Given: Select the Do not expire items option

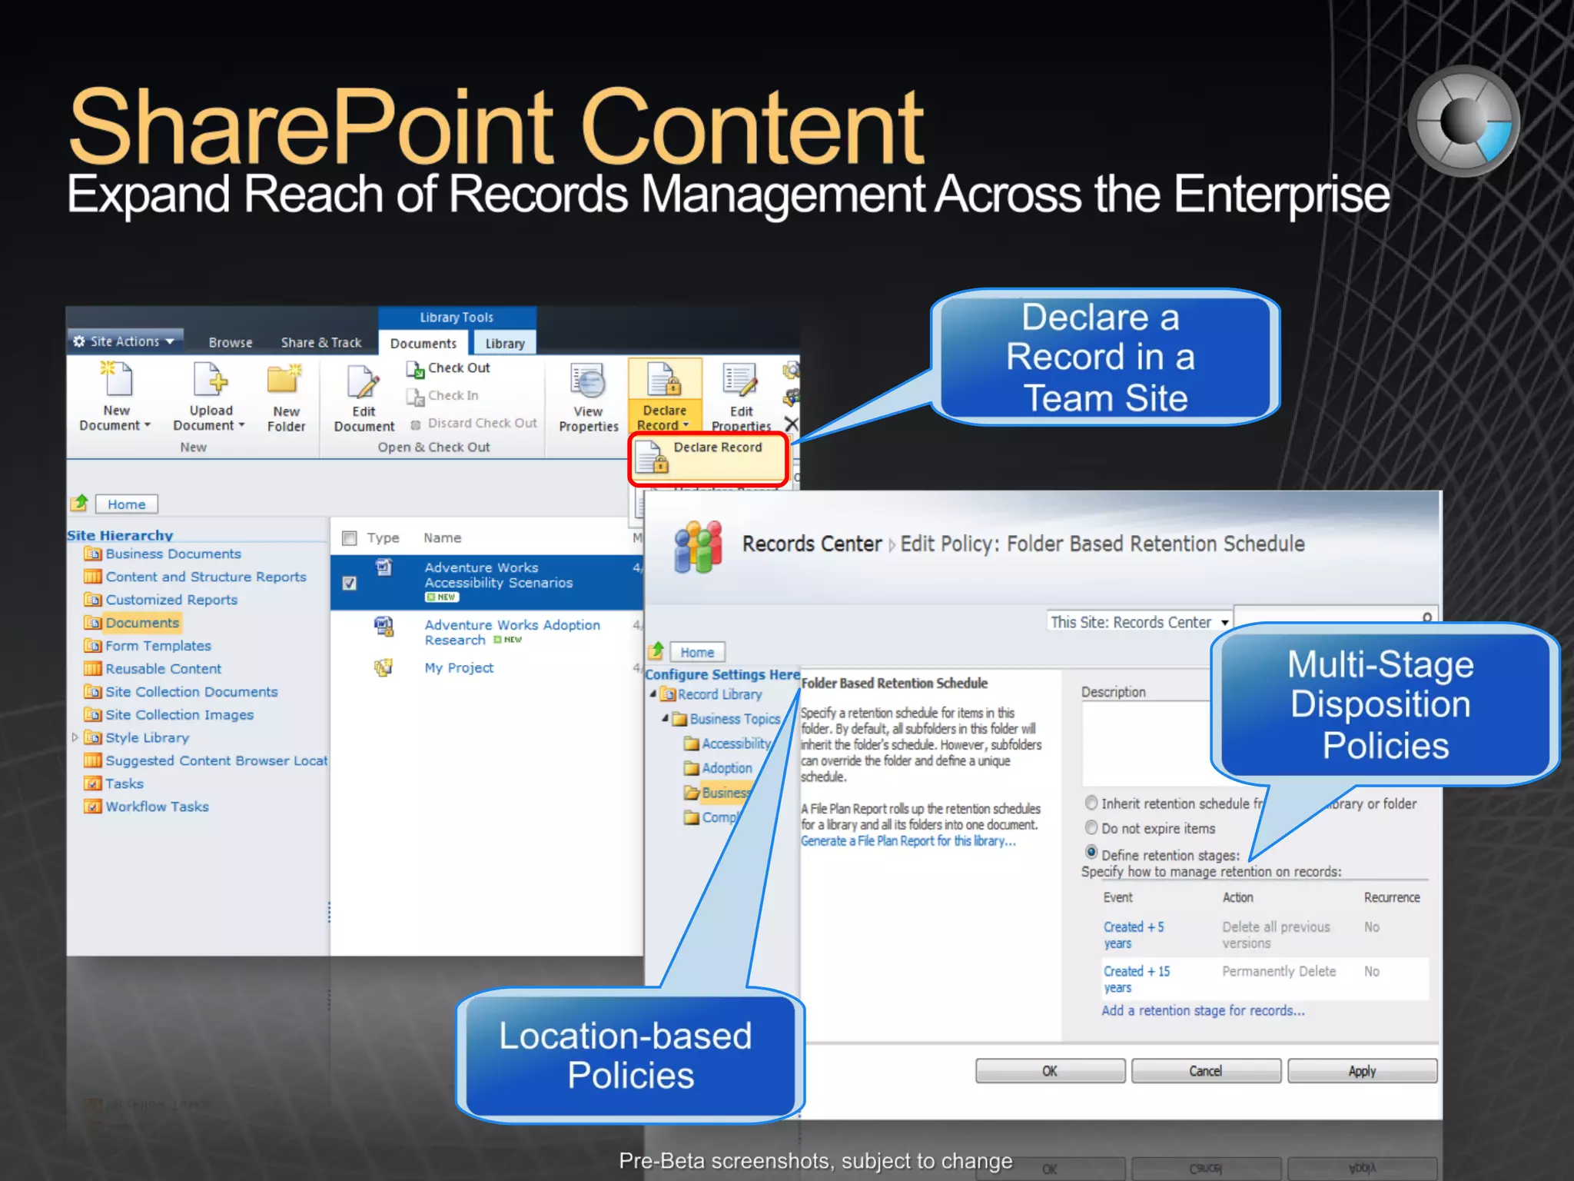Looking at the screenshot, I should [x=1091, y=828].
